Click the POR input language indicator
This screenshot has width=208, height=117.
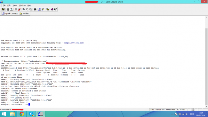click(x=192, y=114)
